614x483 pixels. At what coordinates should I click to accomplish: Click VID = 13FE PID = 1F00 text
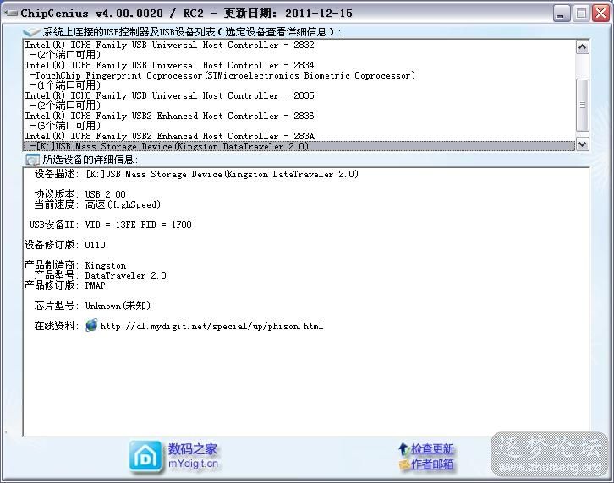click(138, 225)
